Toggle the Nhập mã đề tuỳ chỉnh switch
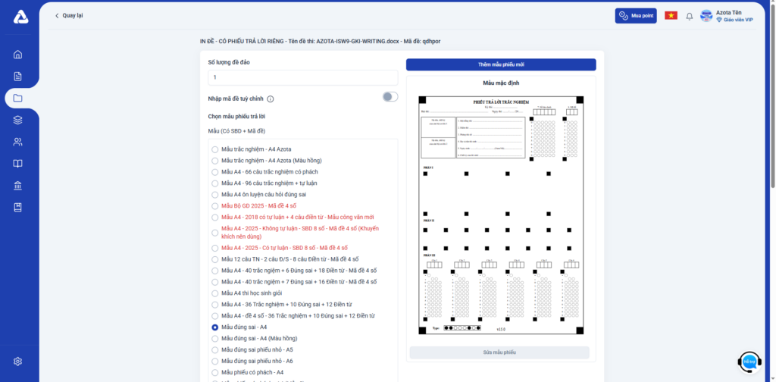 [390, 97]
